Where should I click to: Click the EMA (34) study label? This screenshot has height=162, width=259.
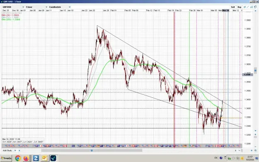(10, 15)
